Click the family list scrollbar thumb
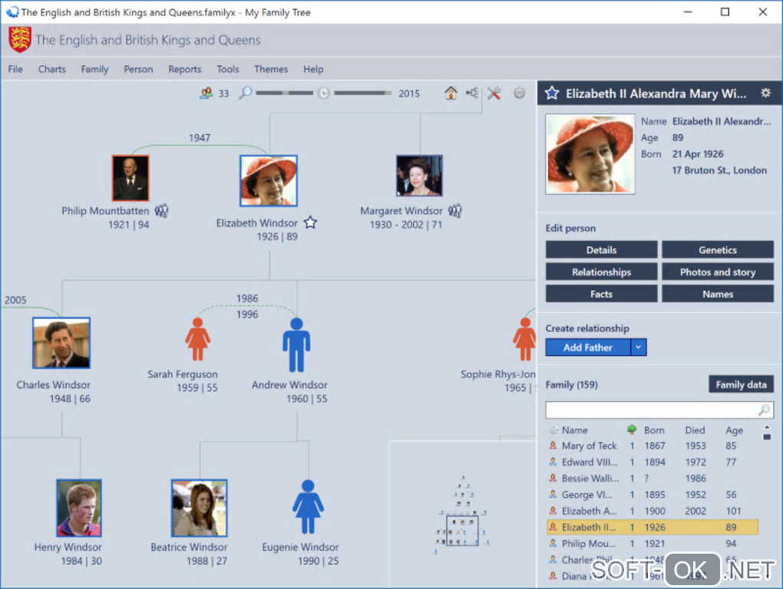This screenshot has height=589, width=783. pyautogui.click(x=767, y=436)
